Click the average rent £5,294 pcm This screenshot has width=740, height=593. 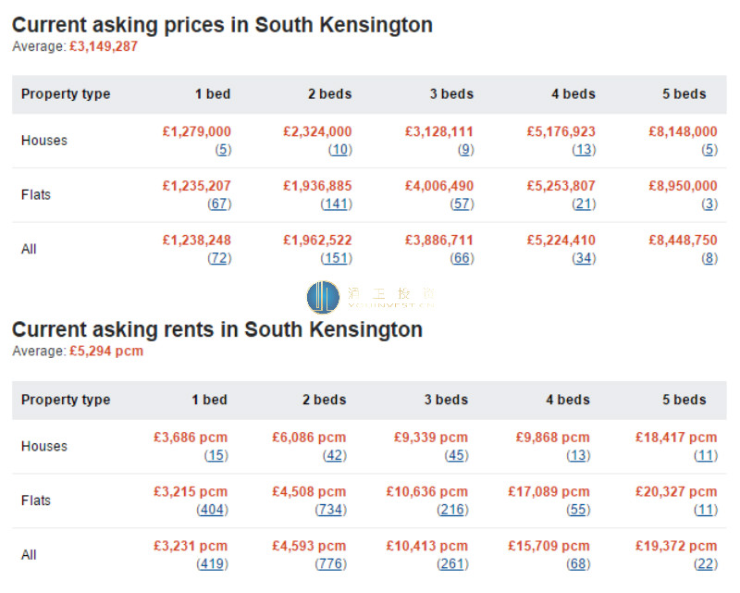106,352
